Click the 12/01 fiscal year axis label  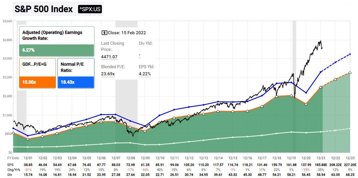(28, 158)
